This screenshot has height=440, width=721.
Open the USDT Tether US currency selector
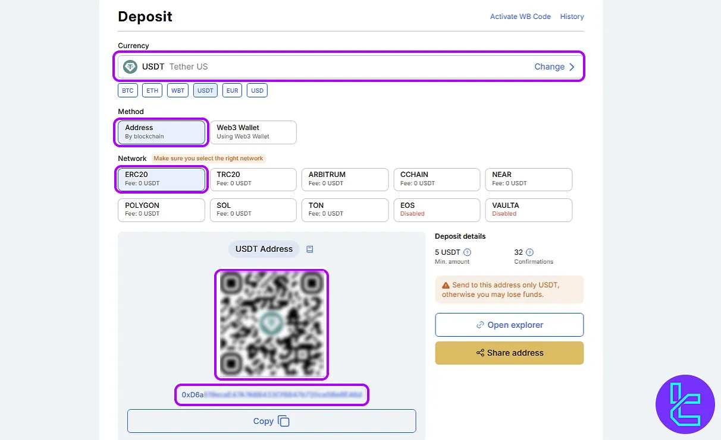point(349,67)
